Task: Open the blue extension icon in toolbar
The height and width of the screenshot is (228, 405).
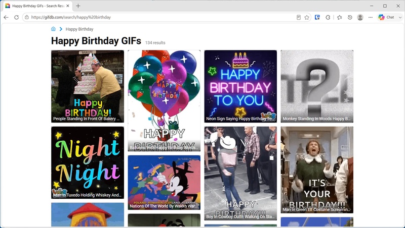Action: click(317, 17)
